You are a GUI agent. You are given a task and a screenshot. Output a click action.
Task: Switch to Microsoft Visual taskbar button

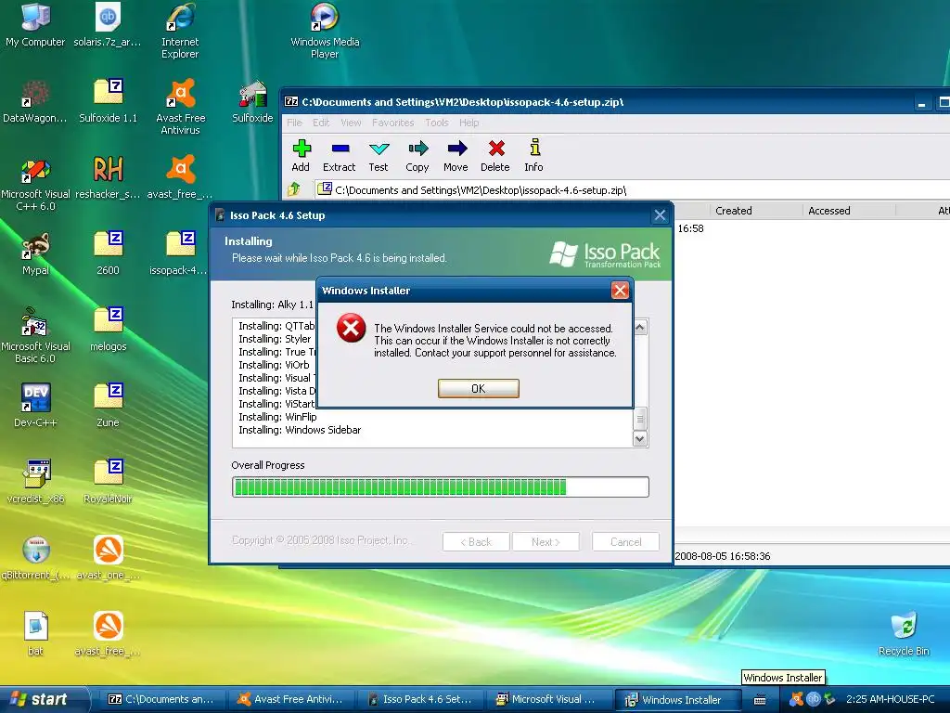[x=549, y=700]
